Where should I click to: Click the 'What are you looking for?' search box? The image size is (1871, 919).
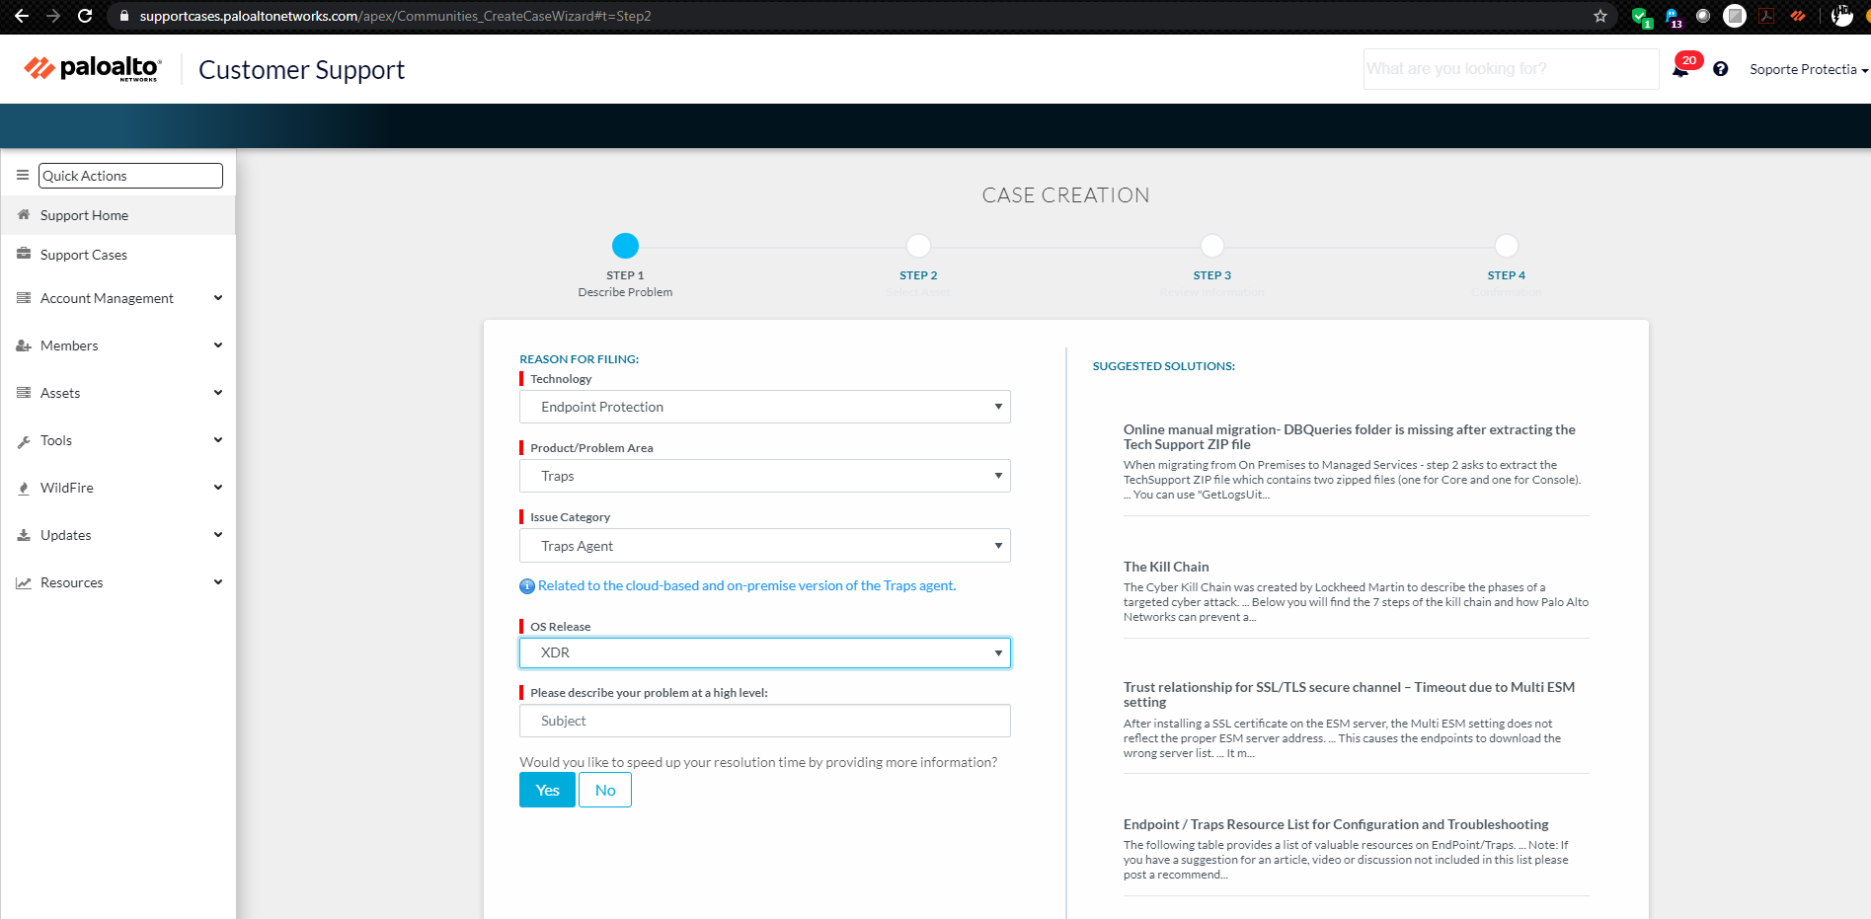(x=1511, y=69)
